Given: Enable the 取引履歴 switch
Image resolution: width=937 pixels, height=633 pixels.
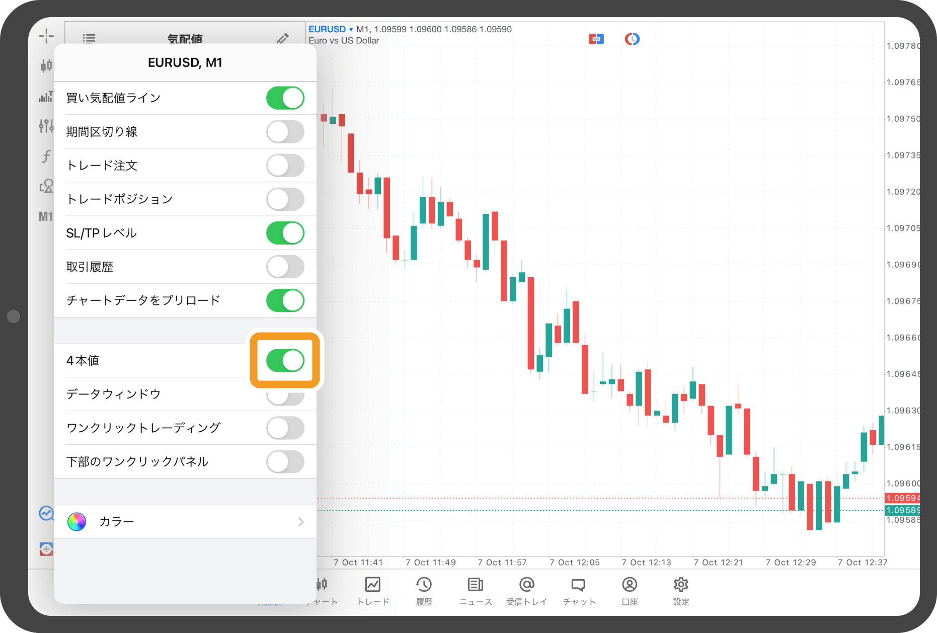Looking at the screenshot, I should point(285,267).
